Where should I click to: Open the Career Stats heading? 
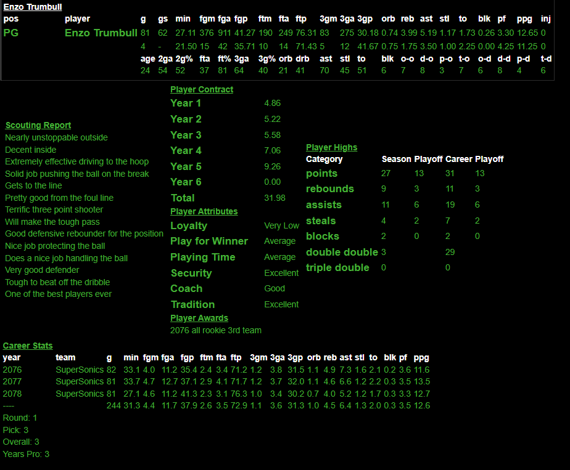point(28,346)
